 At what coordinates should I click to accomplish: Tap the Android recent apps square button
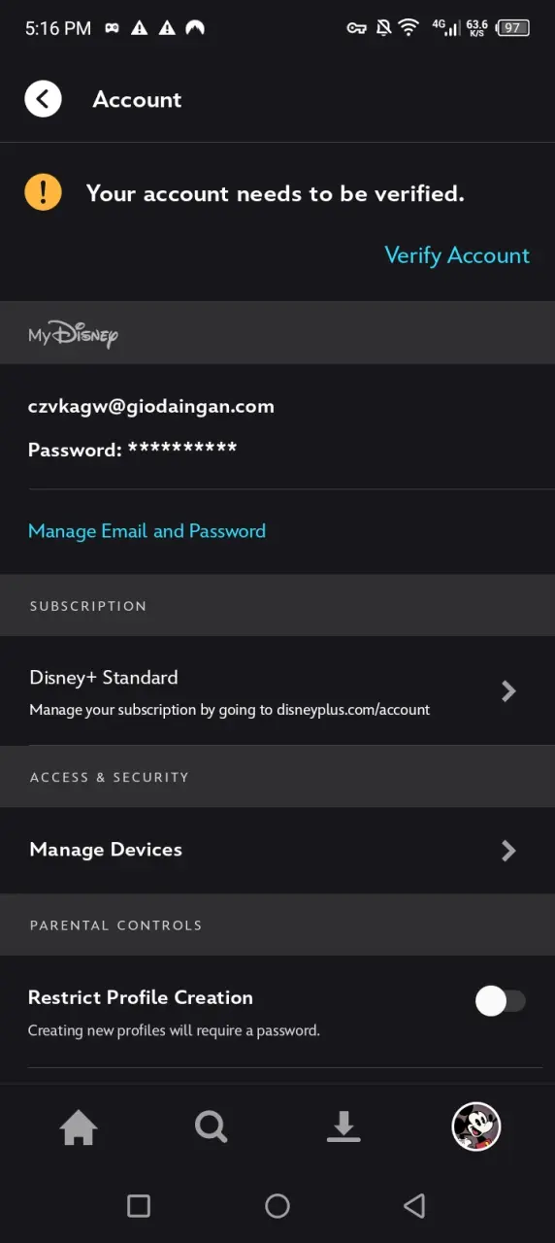(139, 1206)
